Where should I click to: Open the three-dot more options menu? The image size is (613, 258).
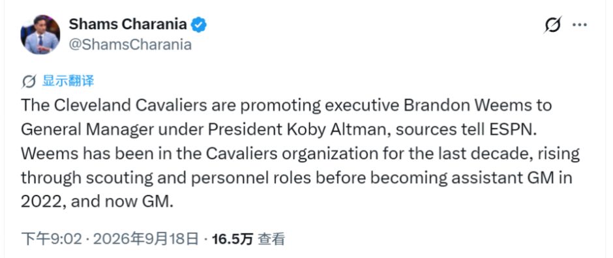click(x=580, y=25)
